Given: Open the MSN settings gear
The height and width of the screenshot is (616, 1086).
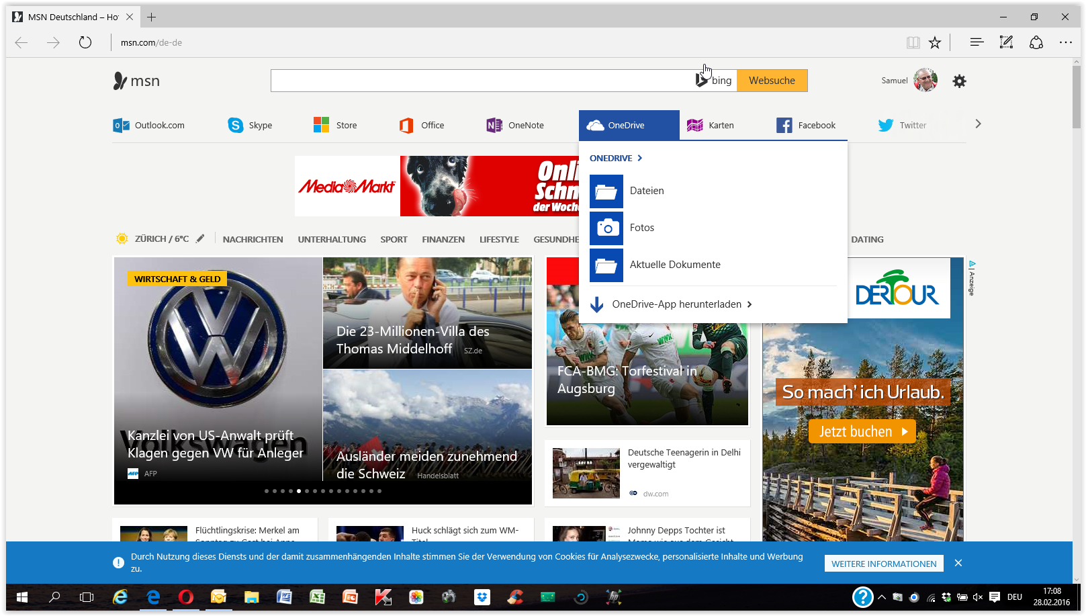Looking at the screenshot, I should (x=959, y=81).
